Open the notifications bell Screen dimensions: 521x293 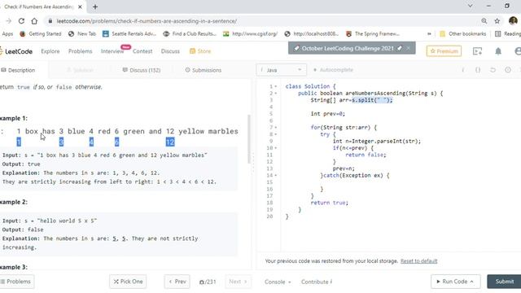pyautogui.click(x=497, y=51)
